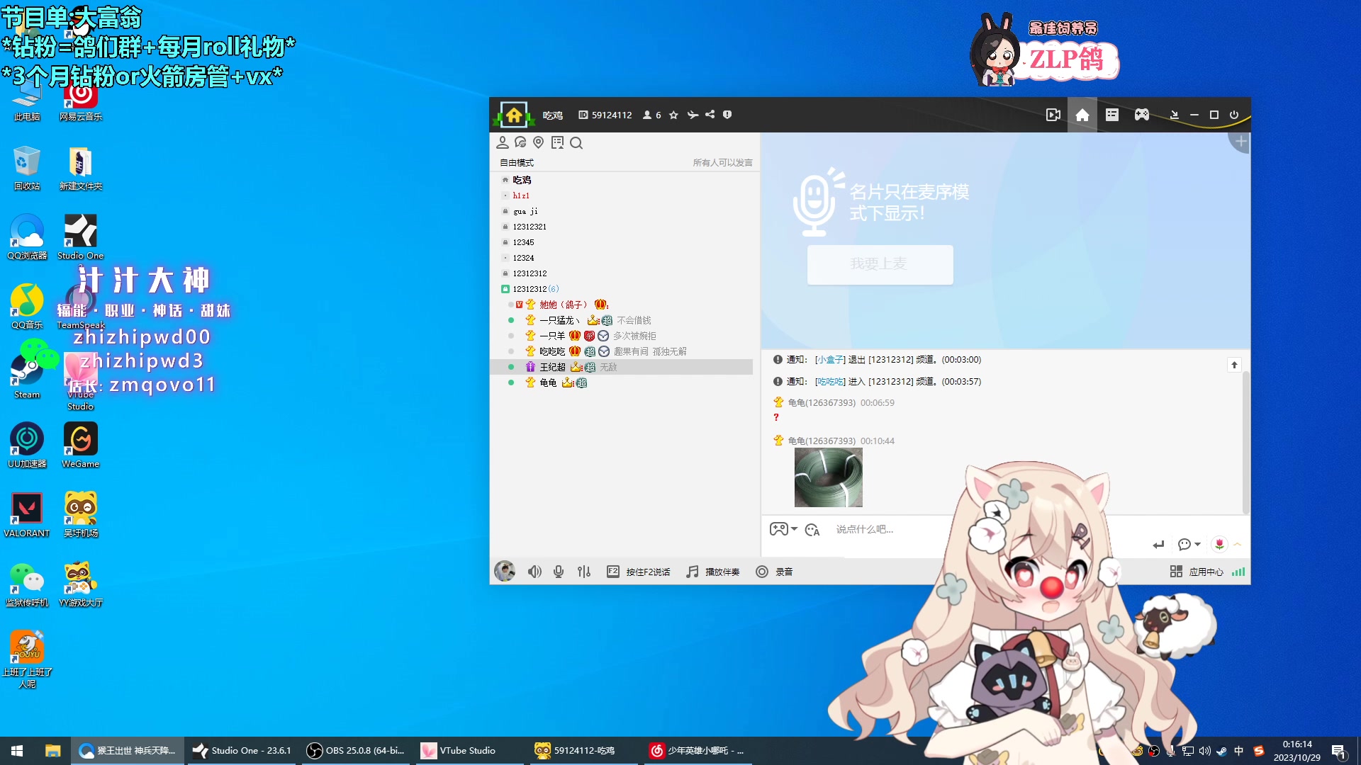Open the Windows Start button
This screenshot has height=765, width=1361.
click(17, 751)
